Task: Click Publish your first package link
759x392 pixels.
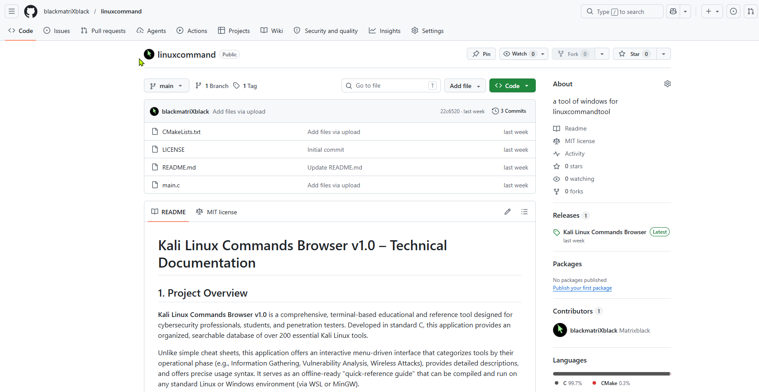Action: pos(582,288)
